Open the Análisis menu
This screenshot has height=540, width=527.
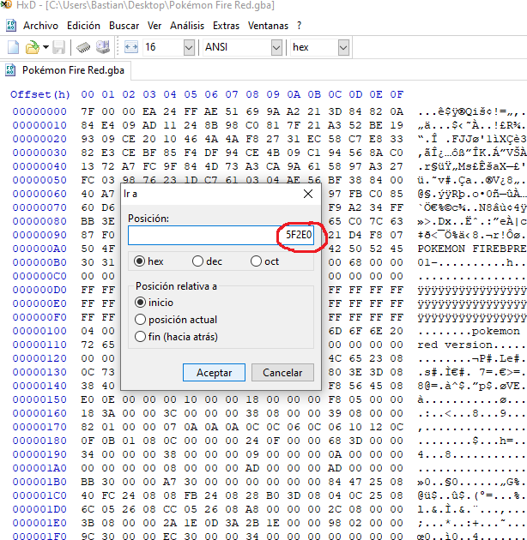click(x=187, y=26)
